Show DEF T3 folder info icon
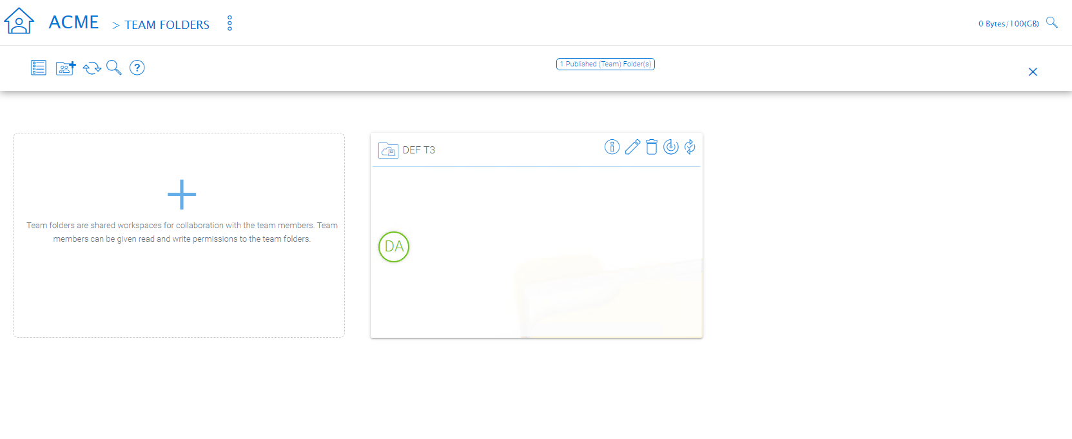 point(612,147)
